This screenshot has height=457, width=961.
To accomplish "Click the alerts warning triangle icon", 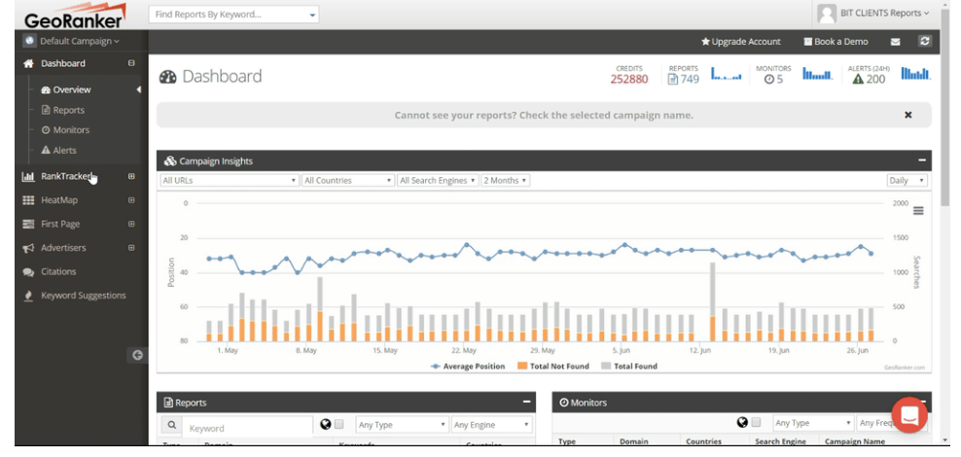I will click(857, 79).
